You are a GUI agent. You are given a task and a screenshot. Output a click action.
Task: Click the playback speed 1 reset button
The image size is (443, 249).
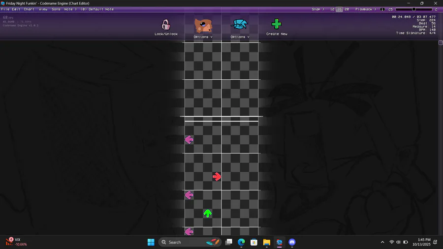point(382,9)
